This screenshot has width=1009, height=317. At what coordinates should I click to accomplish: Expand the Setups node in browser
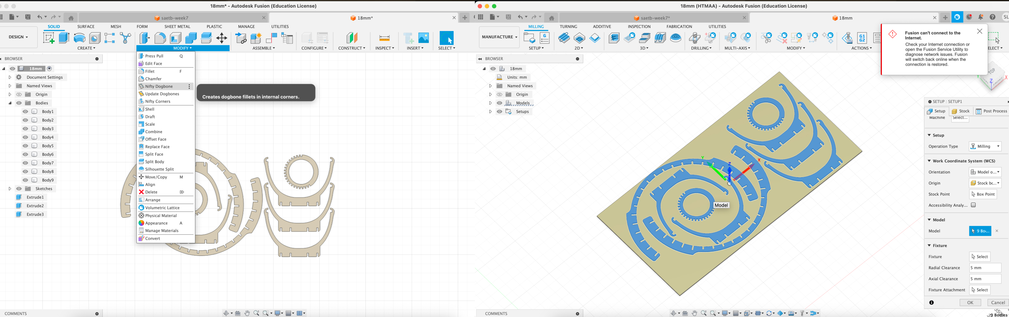490,112
